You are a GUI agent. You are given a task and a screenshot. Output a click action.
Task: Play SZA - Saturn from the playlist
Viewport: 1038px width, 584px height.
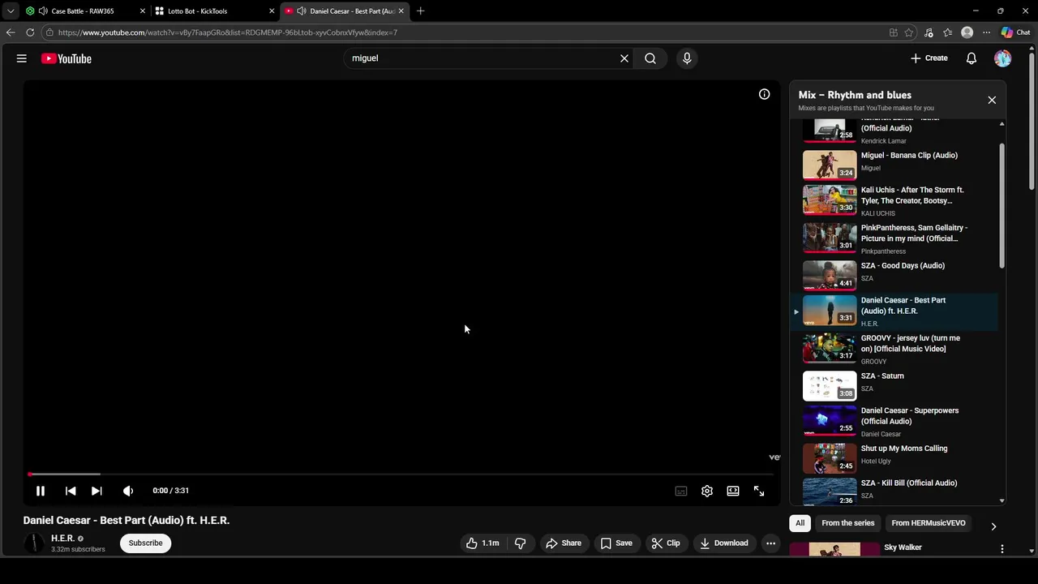(x=894, y=386)
